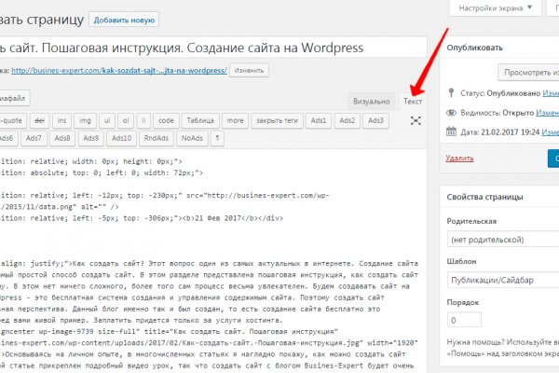Click the visibility eye icon

coord(452,113)
